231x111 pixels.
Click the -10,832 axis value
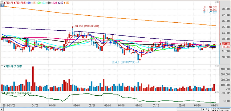[225, 93]
